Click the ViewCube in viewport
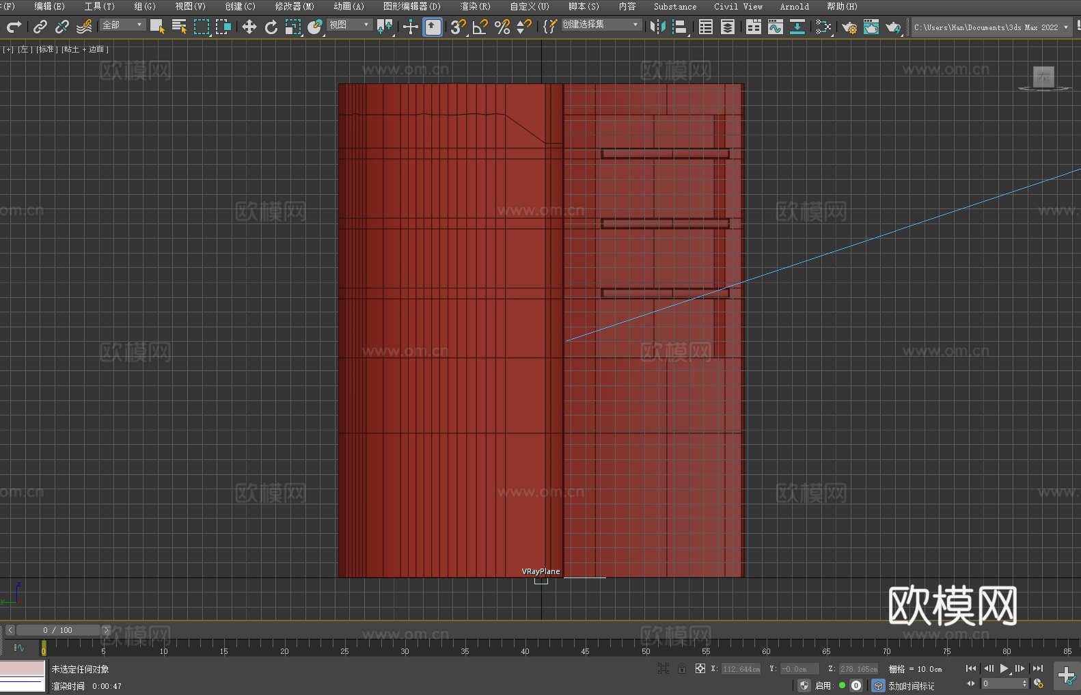 click(1043, 77)
